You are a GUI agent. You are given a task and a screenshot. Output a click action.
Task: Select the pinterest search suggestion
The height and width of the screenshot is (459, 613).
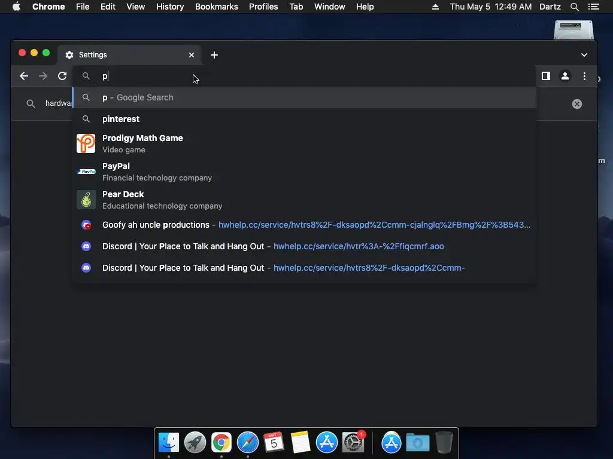[x=304, y=119]
